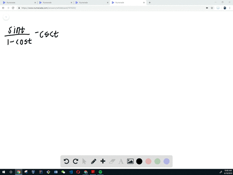Image resolution: width=233 pixels, height=175 pixels.
Task: Select the eraser tool
Action: tap(112, 161)
